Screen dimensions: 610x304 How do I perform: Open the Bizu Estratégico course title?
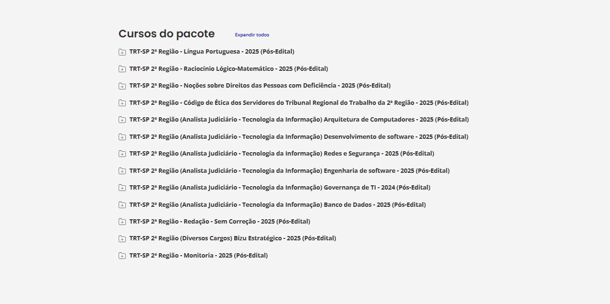tap(233, 238)
